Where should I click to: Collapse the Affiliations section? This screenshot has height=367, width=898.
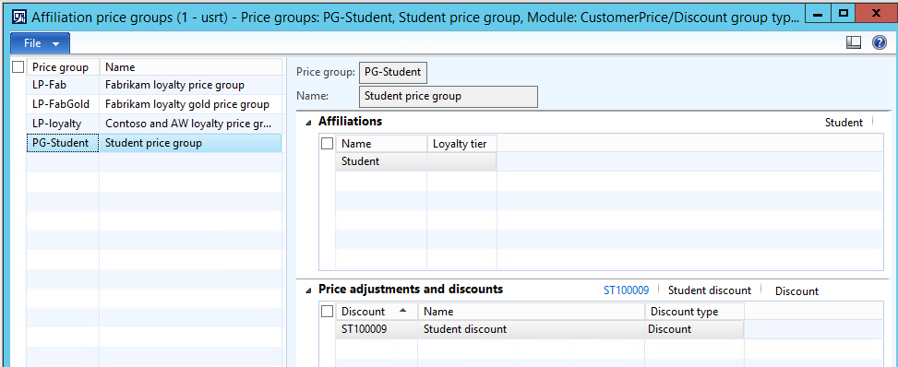pyautogui.click(x=309, y=122)
